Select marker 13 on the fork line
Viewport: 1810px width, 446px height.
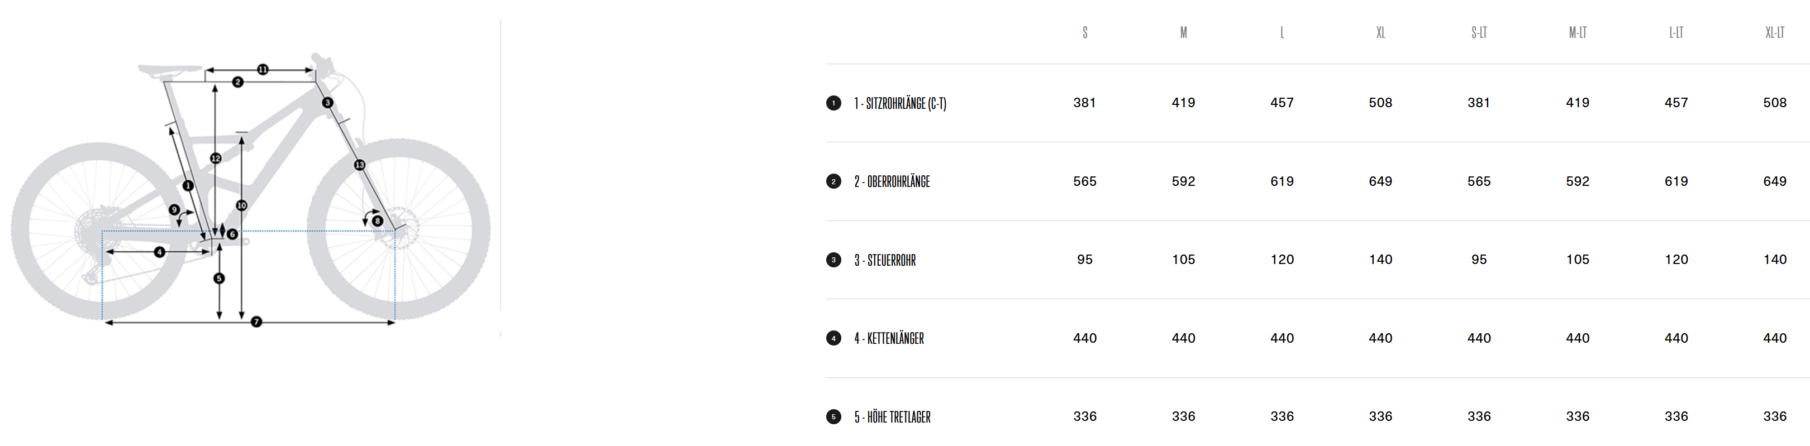click(x=360, y=165)
